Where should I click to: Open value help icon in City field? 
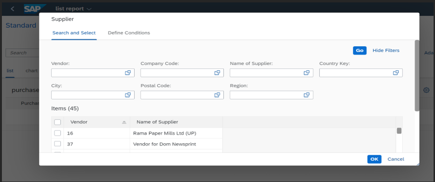(128, 95)
